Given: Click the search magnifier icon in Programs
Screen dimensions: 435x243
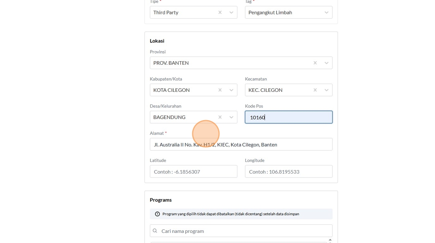Looking at the screenshot, I should (x=155, y=231).
